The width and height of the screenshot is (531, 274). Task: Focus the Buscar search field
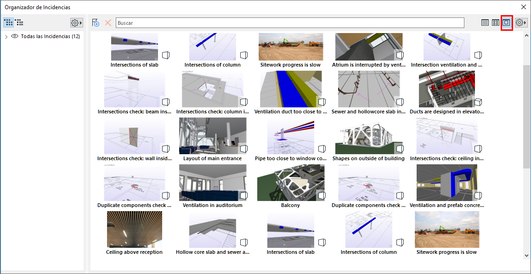(x=290, y=22)
